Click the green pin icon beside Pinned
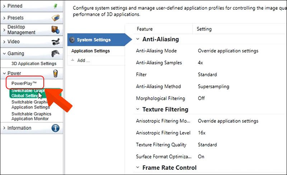Viewport: 287px width, 175px height. click(56, 6)
